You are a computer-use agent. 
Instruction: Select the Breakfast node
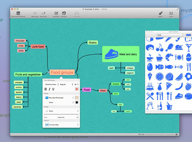[x=116, y=84]
